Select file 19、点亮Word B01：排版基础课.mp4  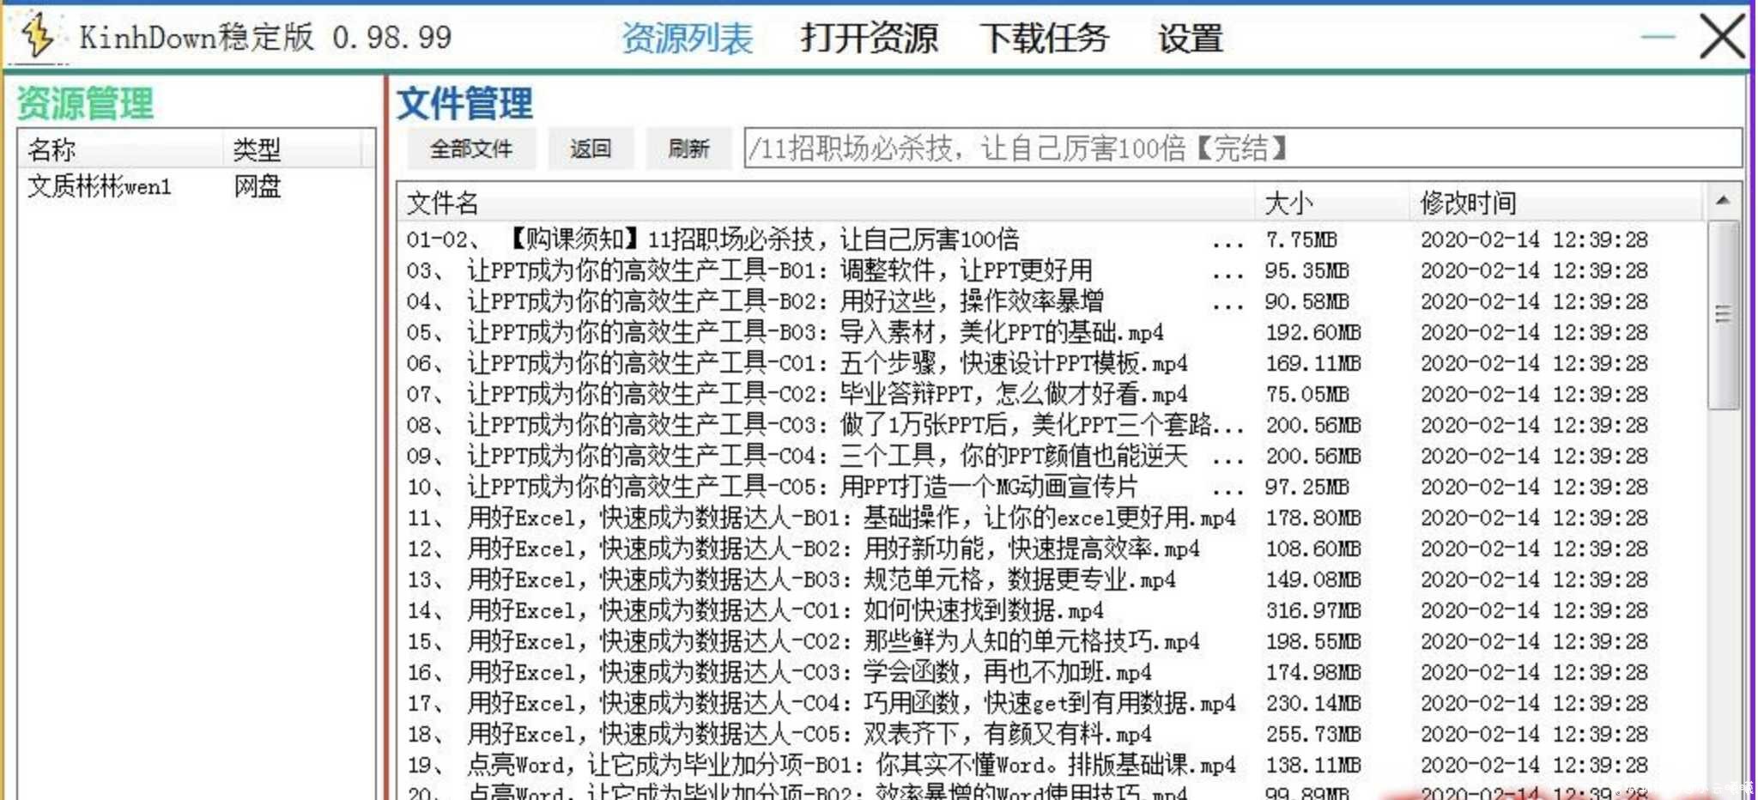(x=1052, y=765)
